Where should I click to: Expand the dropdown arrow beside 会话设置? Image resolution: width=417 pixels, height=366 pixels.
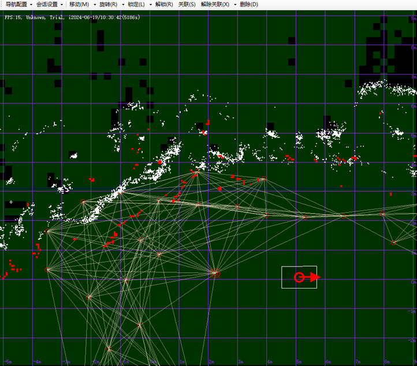pyautogui.click(x=62, y=5)
